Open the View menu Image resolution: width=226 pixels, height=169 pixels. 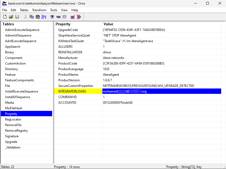64,10
